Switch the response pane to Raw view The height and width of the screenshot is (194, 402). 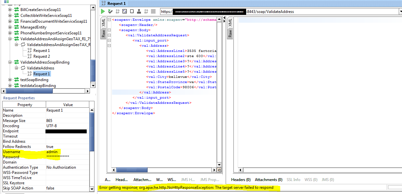pos(230,33)
